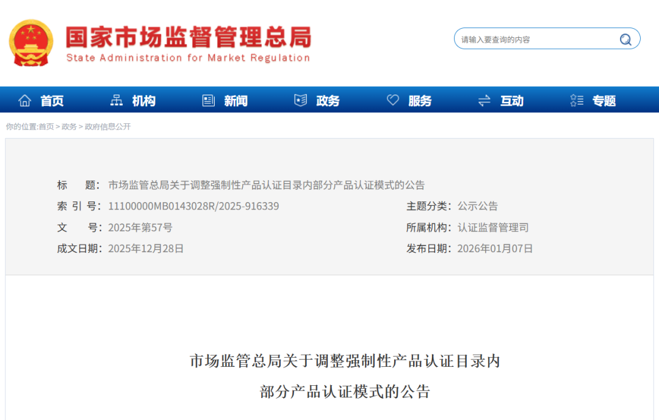Switch to the 新闻 section
This screenshot has height=420, width=659.
click(235, 100)
